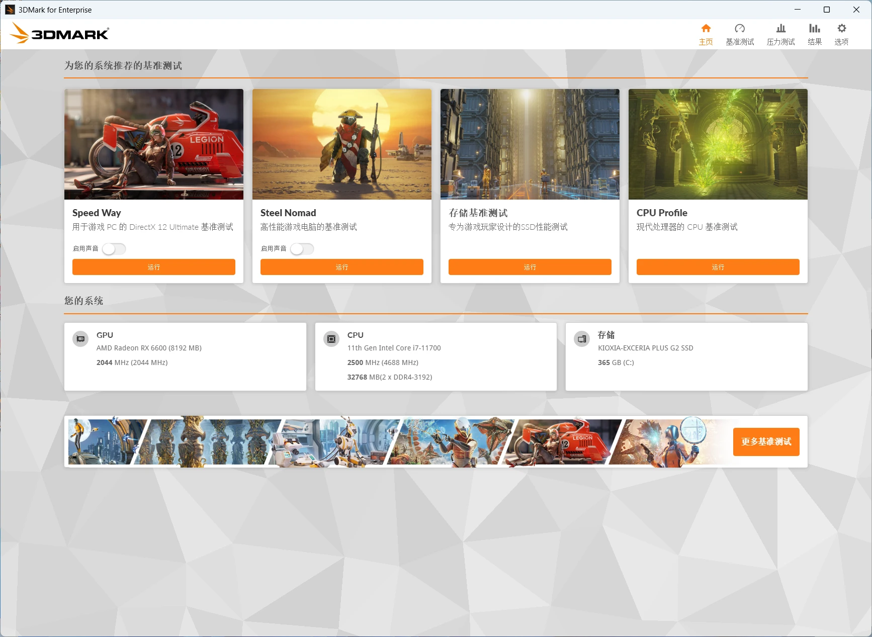Click the 2044 MHz GPU clock value
This screenshot has width=872, height=637.
click(132, 362)
